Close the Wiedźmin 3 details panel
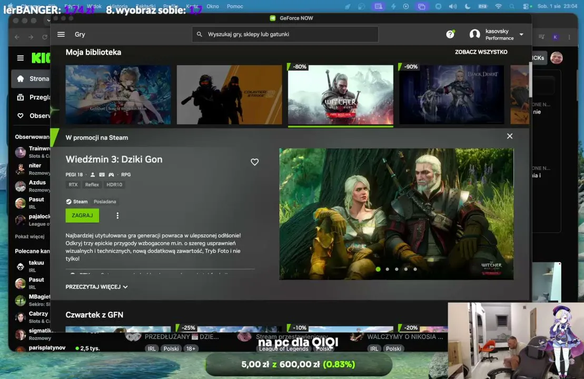This screenshot has width=584, height=379. (x=510, y=136)
